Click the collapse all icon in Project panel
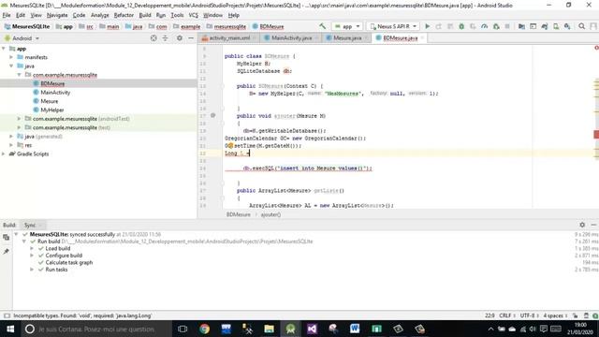Viewport: 599px width, 337px height. click(x=165, y=38)
